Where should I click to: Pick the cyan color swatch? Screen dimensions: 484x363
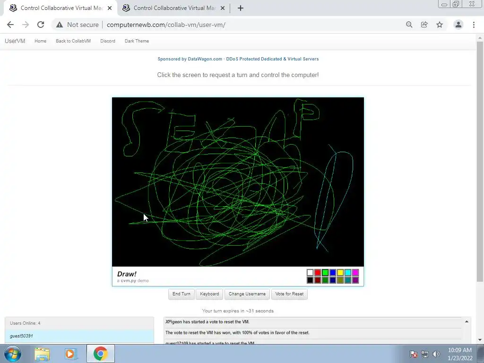click(x=348, y=272)
